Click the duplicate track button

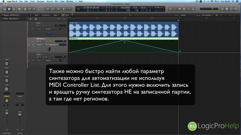coord(36,19)
